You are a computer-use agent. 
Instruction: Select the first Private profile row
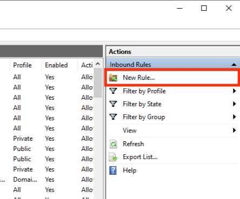click(23, 139)
